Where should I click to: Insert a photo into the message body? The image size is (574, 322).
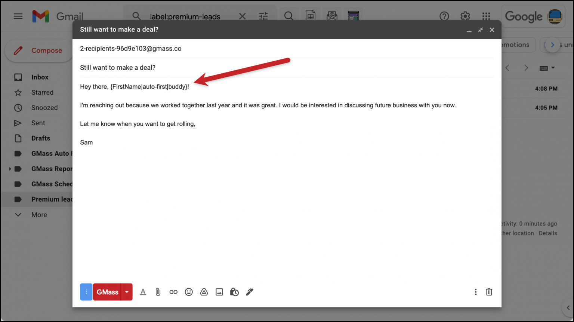point(219,292)
